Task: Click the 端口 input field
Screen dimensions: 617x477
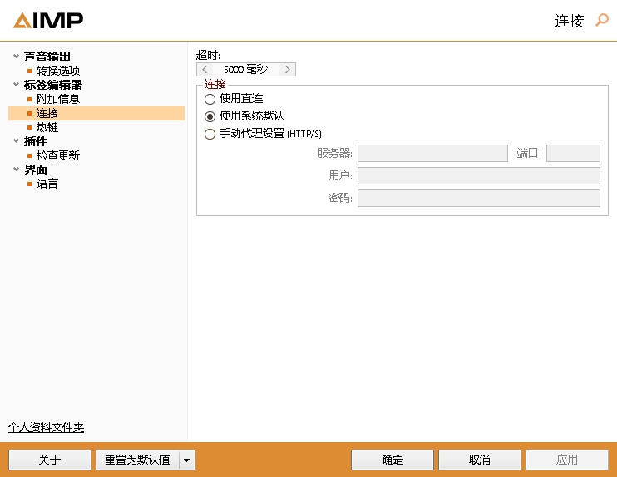Action: tap(573, 154)
